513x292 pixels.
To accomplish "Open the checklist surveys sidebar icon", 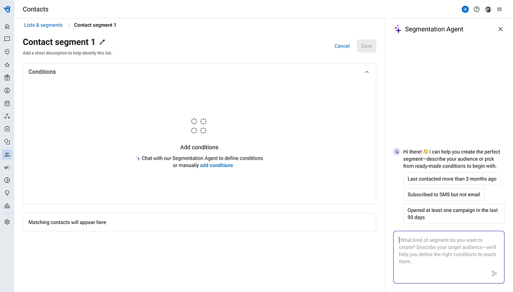I will 7,129.
